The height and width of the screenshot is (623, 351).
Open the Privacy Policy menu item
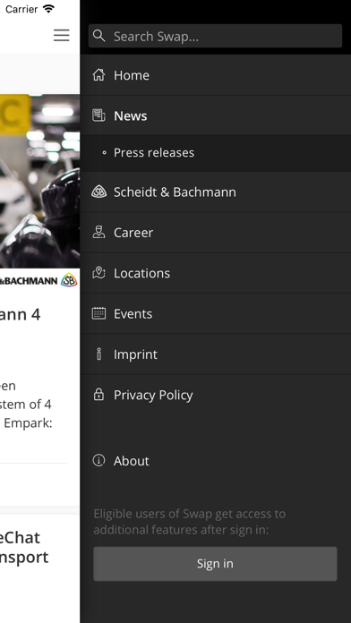pos(216,395)
